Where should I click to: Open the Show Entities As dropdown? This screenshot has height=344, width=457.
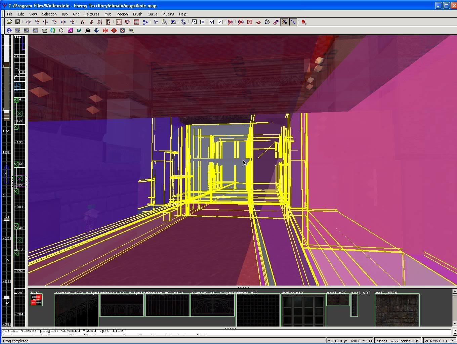[x=304, y=22]
